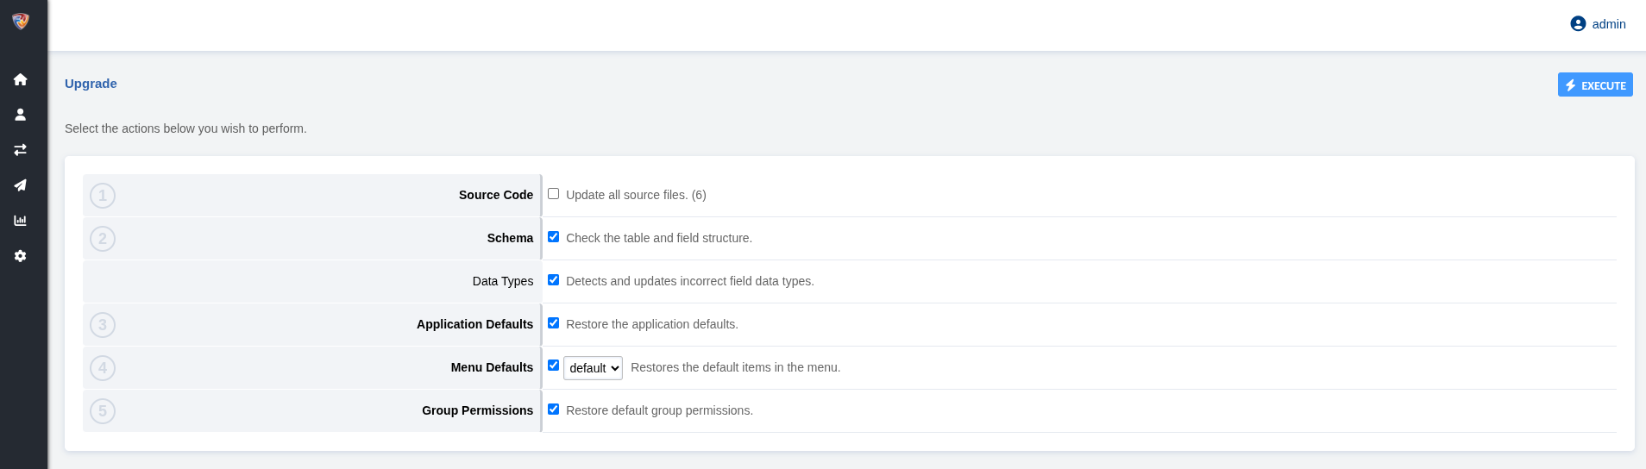Click the admin user avatar icon

point(1578,24)
